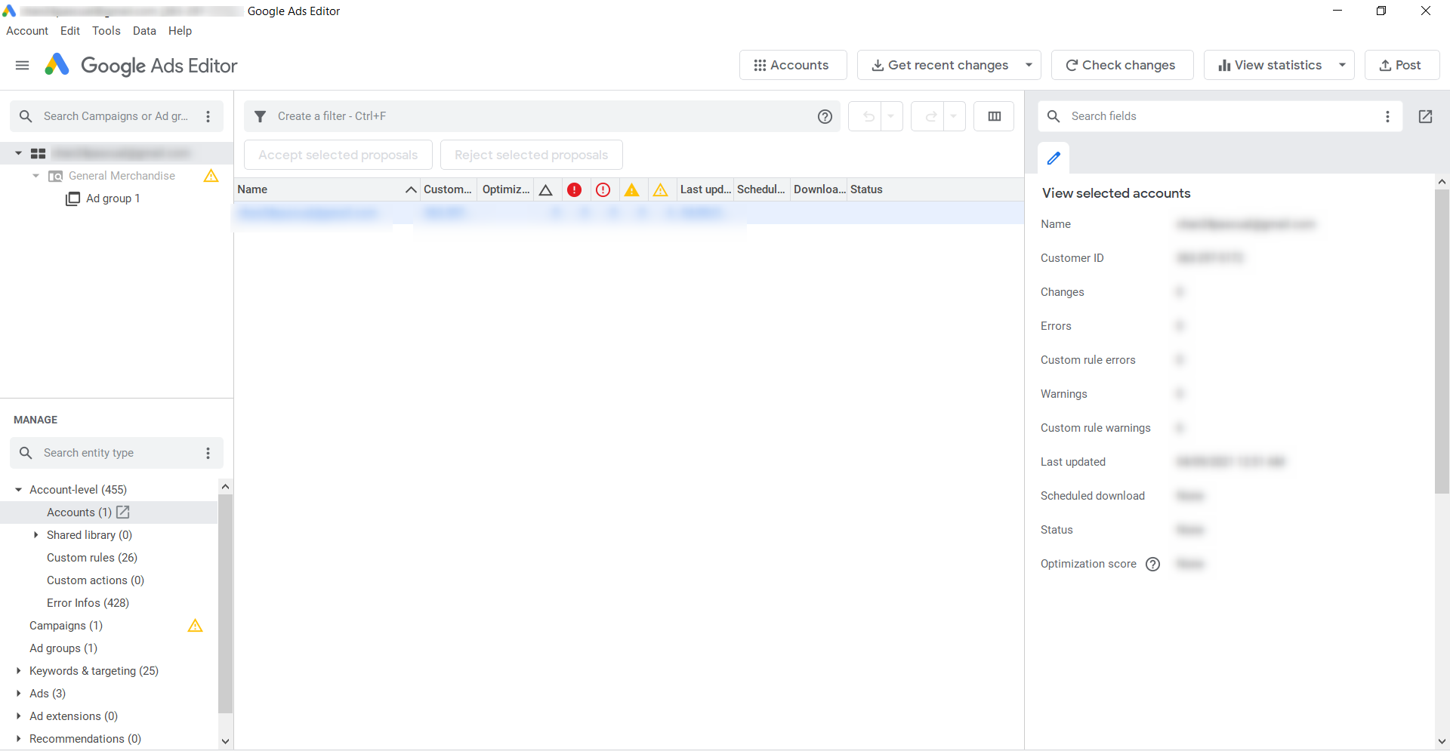Viewport: 1450px width, 751px height.
Task: Select Custom rules (26)
Action: click(x=92, y=558)
